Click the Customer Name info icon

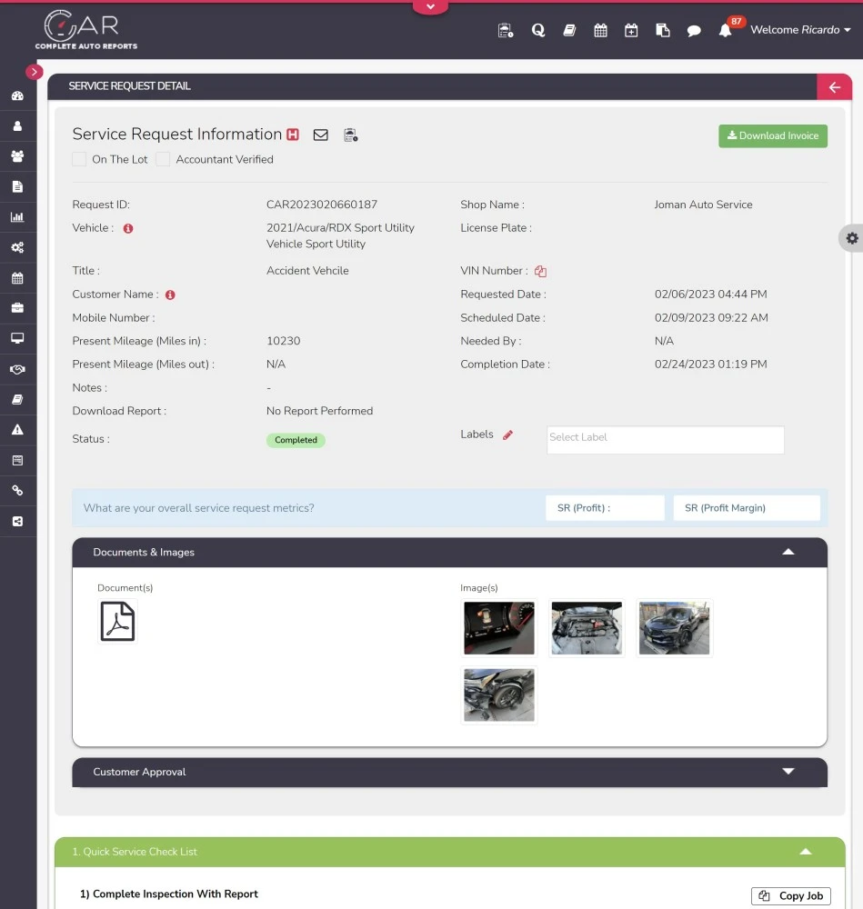[x=170, y=295]
